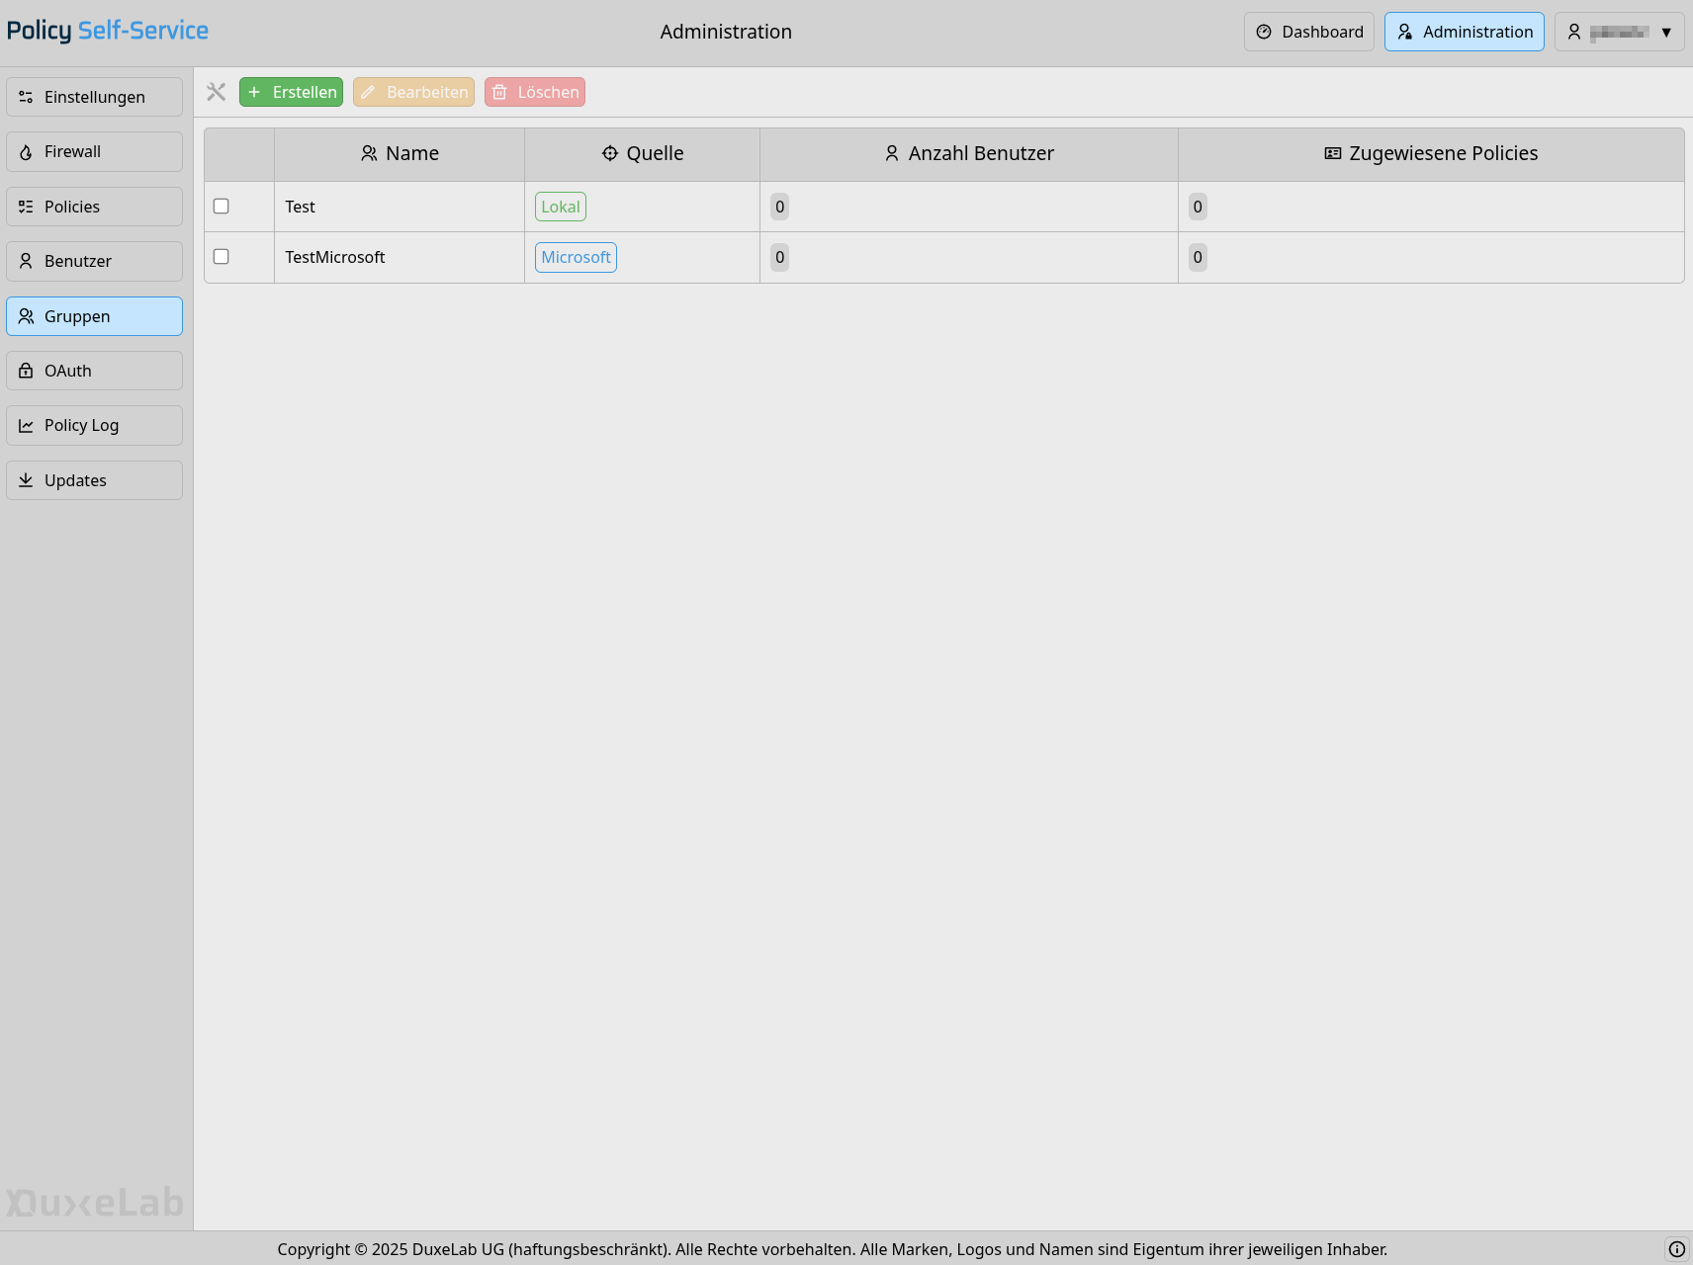Viewport: 1693px width, 1265px height.
Task: Select the Test group checkbox
Action: coord(222,207)
